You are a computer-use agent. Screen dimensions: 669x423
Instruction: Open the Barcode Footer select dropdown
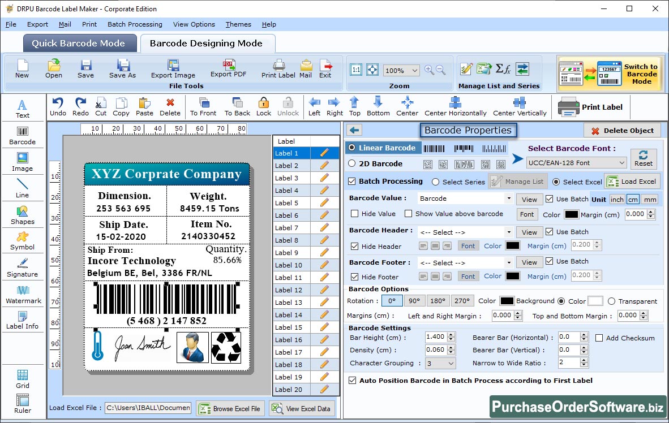click(x=509, y=262)
